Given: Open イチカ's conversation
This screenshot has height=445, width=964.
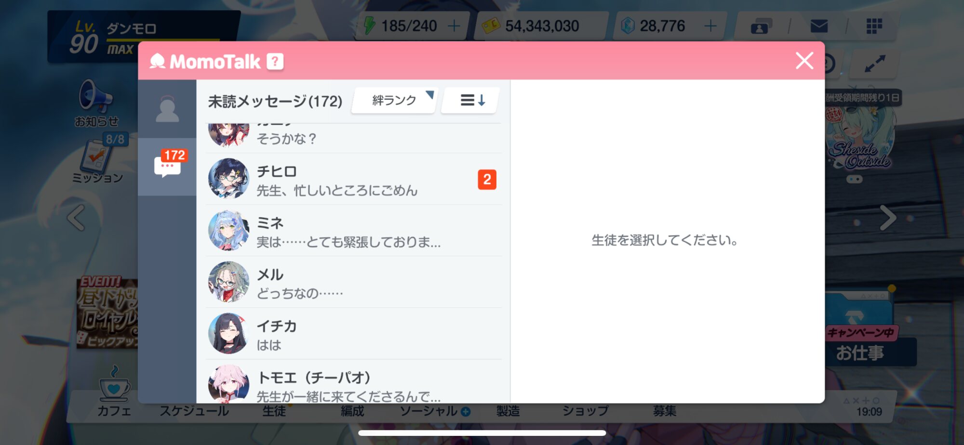Looking at the screenshot, I should (x=354, y=334).
